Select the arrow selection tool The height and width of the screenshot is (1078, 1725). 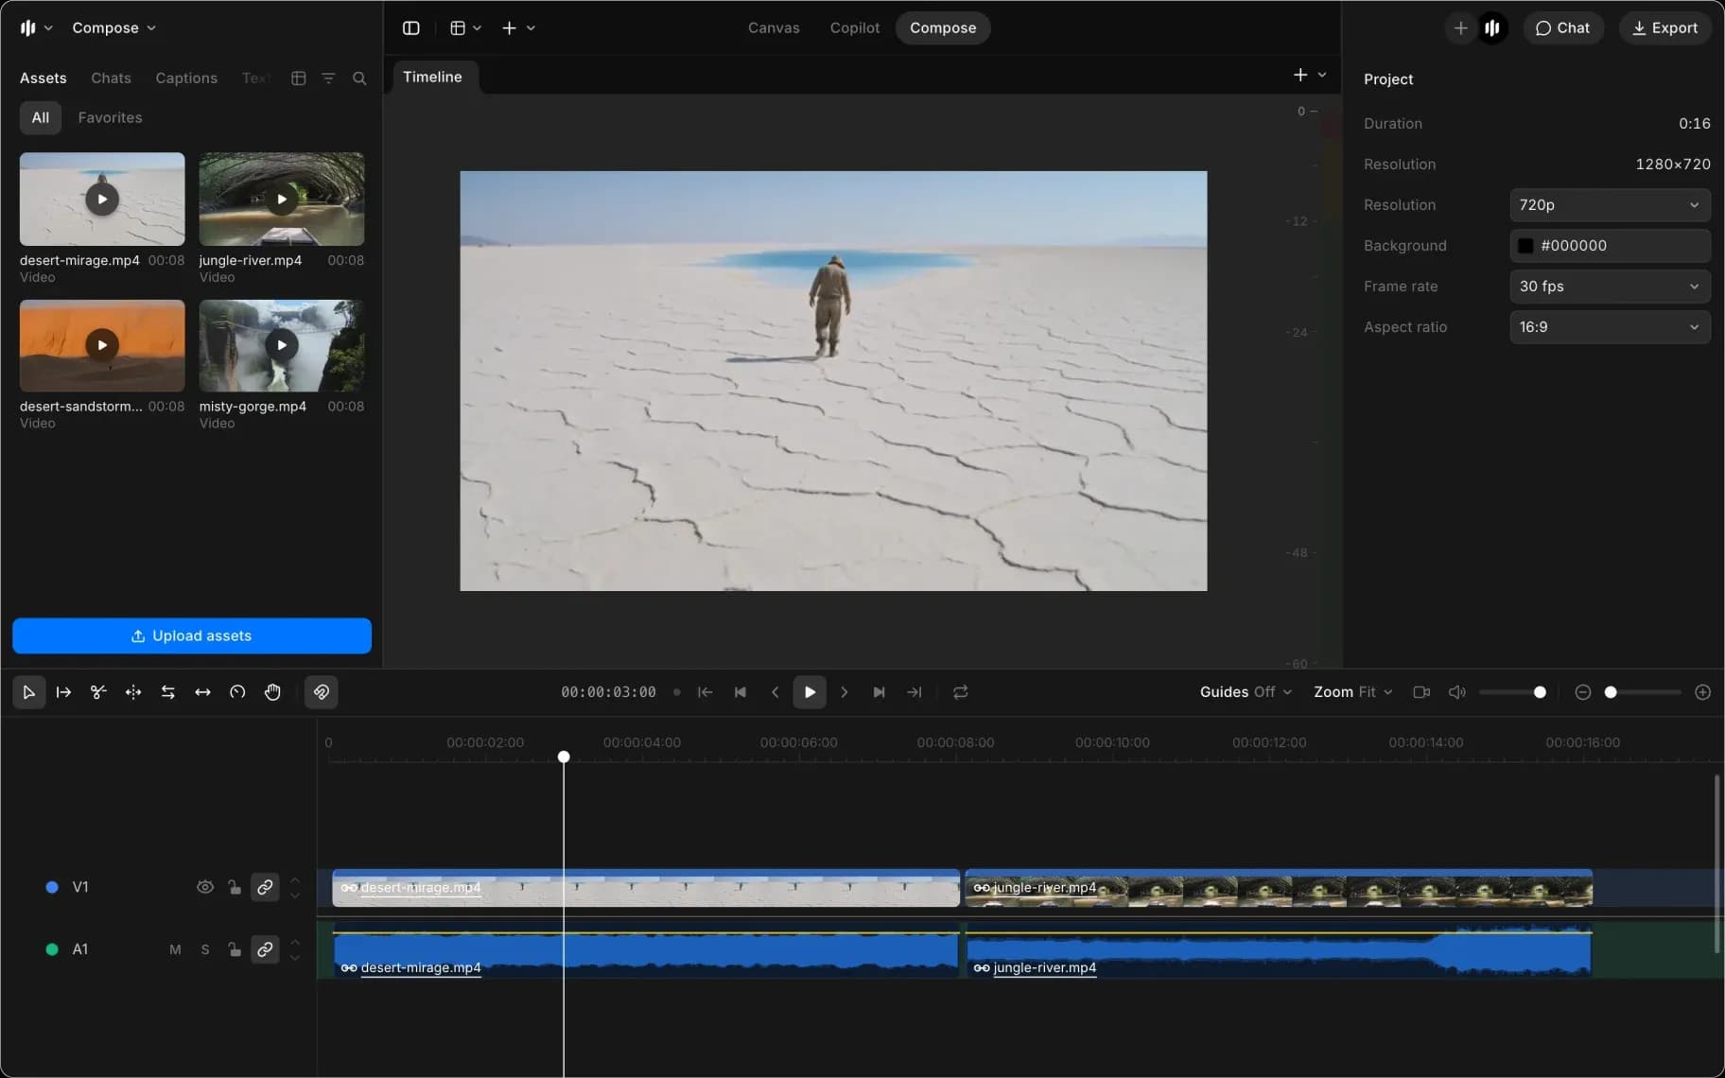click(x=28, y=692)
